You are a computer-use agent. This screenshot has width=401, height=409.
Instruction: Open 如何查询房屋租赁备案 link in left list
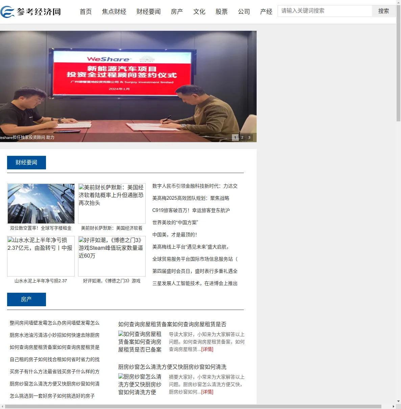click(55, 347)
